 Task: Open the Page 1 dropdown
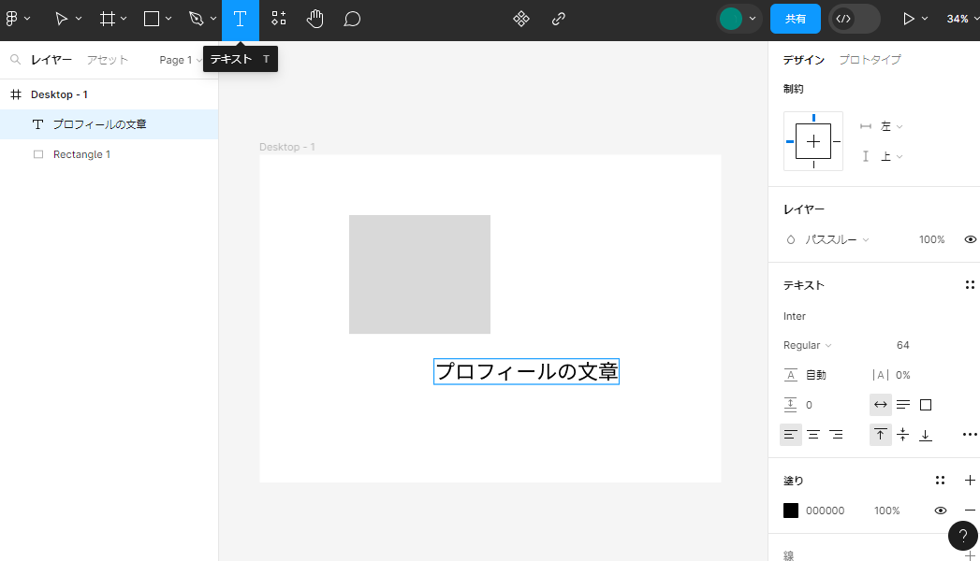180,60
